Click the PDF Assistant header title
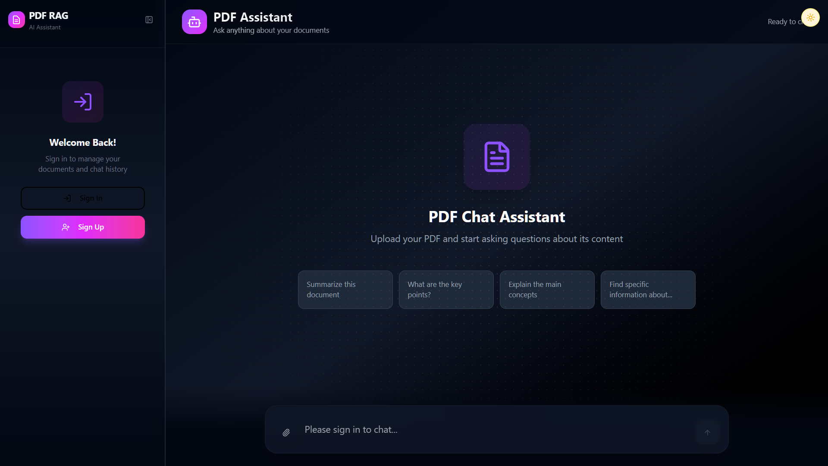 [253, 17]
